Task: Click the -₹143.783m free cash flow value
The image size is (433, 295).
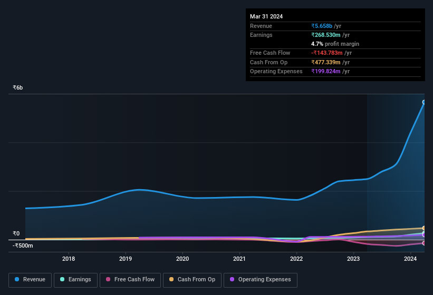Action: click(326, 53)
